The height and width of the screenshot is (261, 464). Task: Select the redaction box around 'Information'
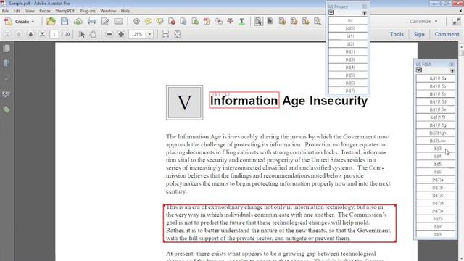point(244,100)
